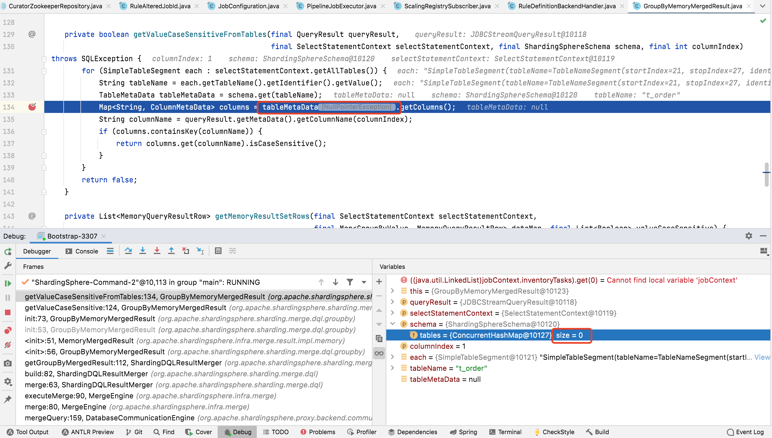The width and height of the screenshot is (772, 438).
Task: Resume the paused program execution
Action: [7, 283]
